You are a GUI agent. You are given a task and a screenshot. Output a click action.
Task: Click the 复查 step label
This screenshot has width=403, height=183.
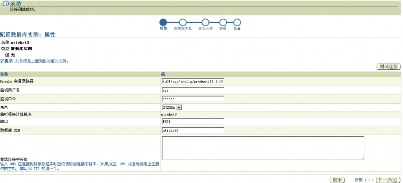click(x=237, y=28)
